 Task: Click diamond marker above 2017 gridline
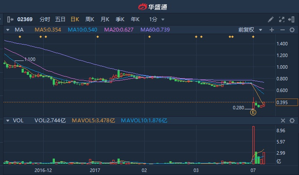pyautogui.click(x=98, y=37)
